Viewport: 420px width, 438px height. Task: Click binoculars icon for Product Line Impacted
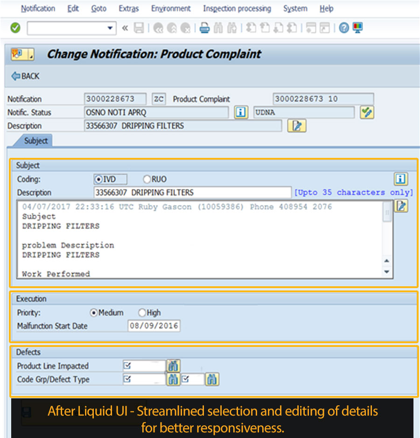[x=174, y=366]
